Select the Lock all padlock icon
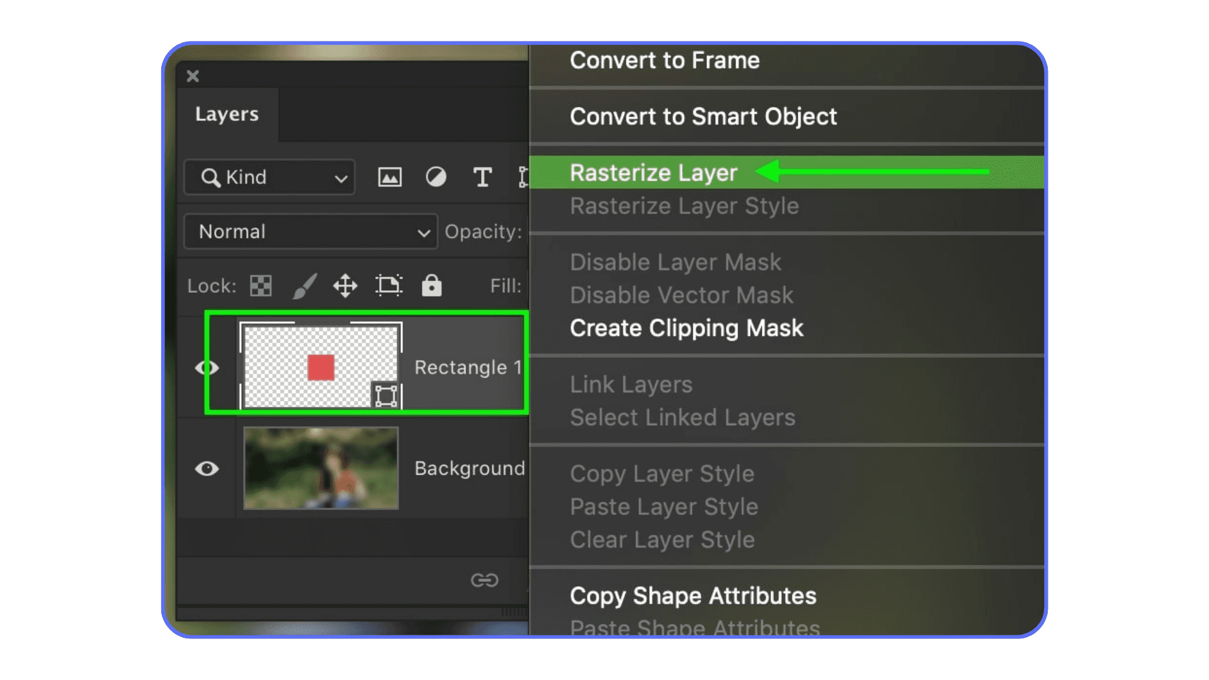 432,285
